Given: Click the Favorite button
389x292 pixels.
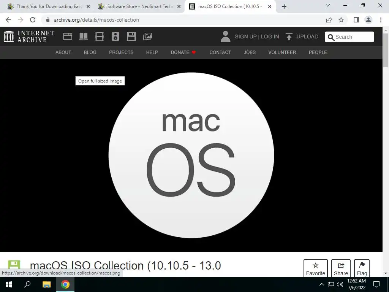Looking at the screenshot, I should tap(316, 268).
